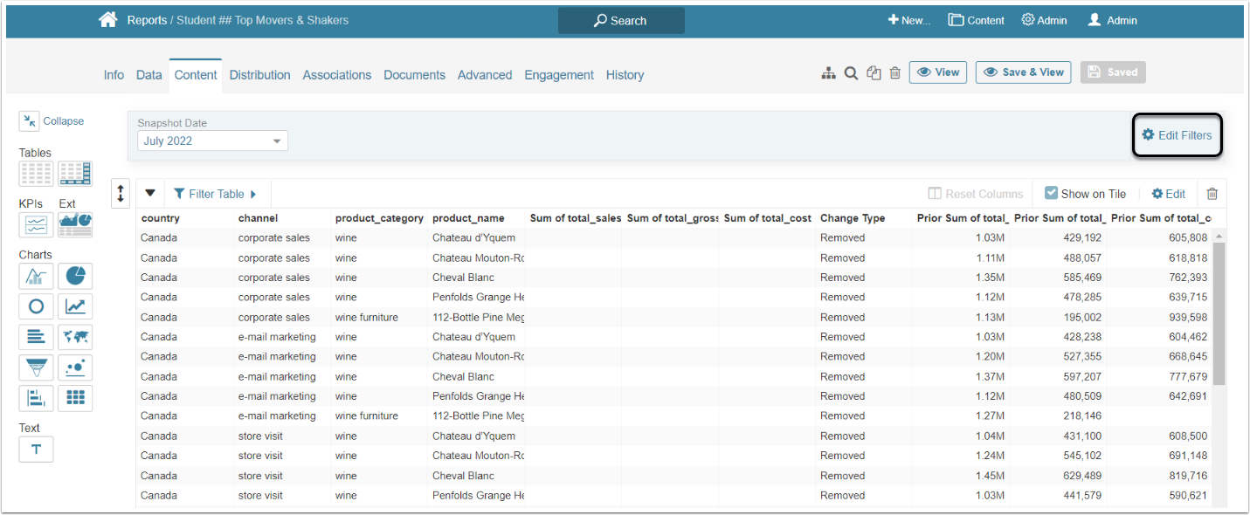The height and width of the screenshot is (515, 1250).
Task: Add a world map chart
Action: pyautogui.click(x=75, y=337)
